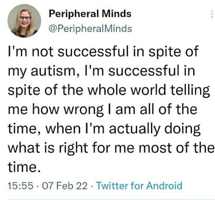The height and width of the screenshot is (200, 215).
Task: Click the word 'most' in the tweet
Action: pos(155,148)
